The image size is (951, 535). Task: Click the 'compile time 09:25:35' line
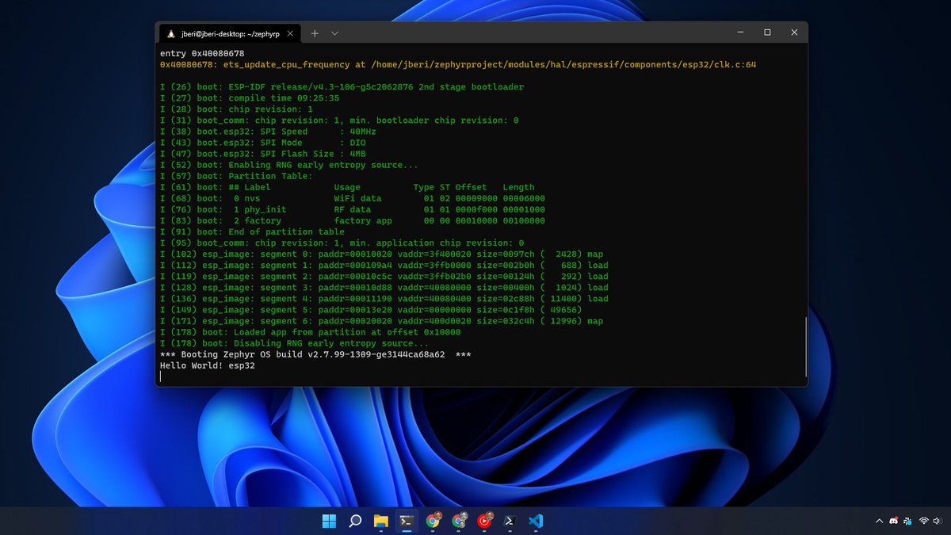click(x=249, y=97)
